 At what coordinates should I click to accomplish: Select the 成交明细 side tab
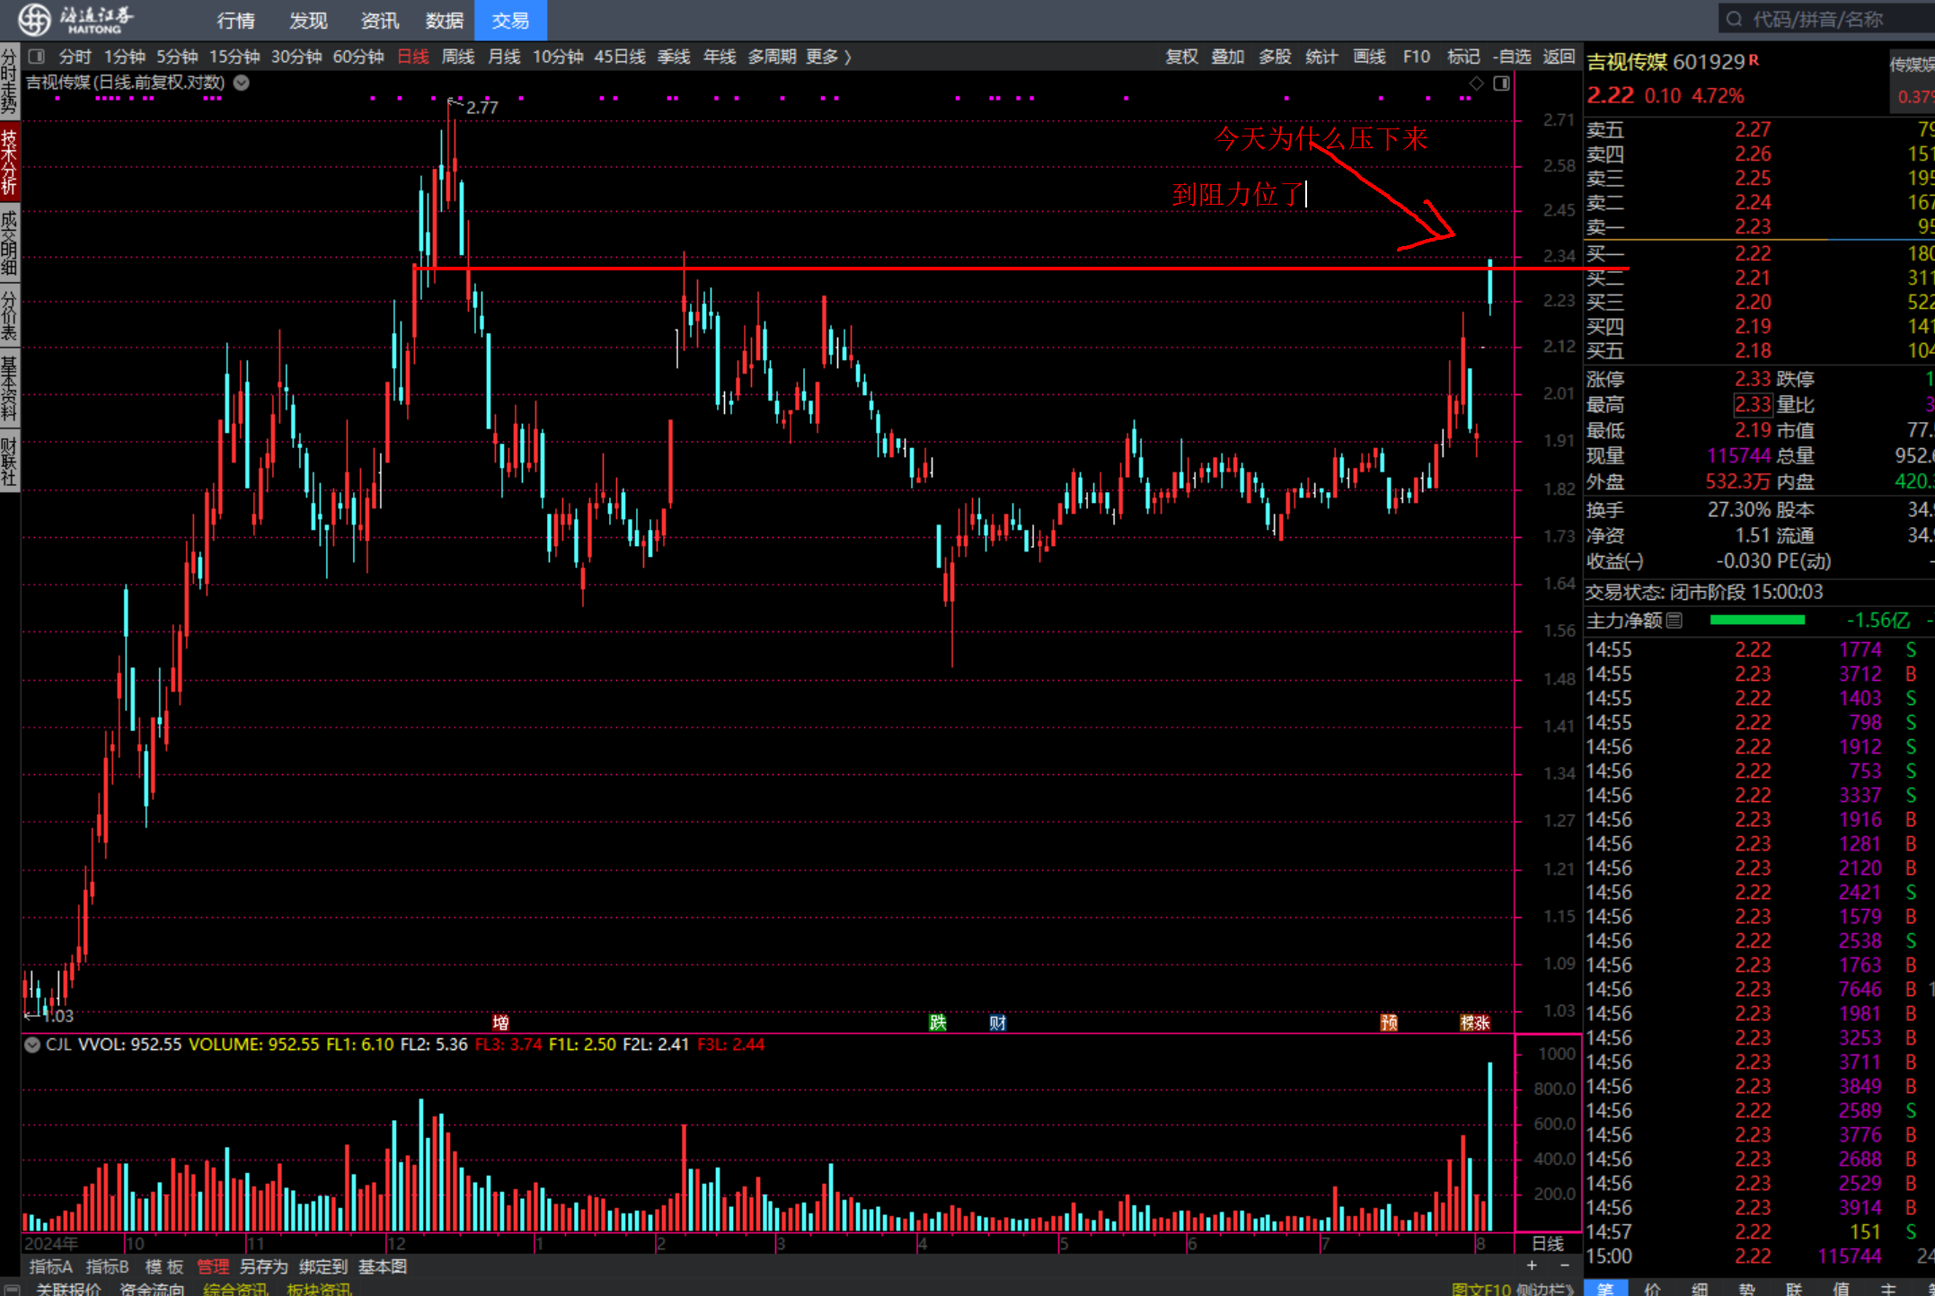(x=9, y=242)
